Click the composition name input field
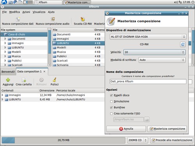Image resolution: width=195 pixels, height=146 pixels. click(148, 81)
